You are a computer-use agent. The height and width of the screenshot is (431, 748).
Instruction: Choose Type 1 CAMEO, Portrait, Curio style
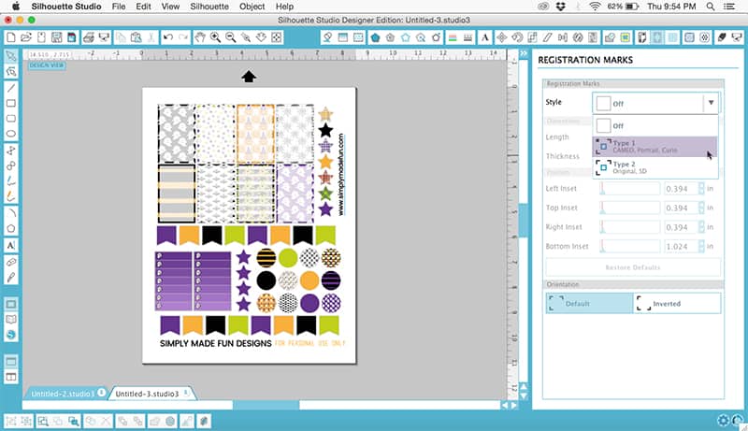click(x=655, y=147)
